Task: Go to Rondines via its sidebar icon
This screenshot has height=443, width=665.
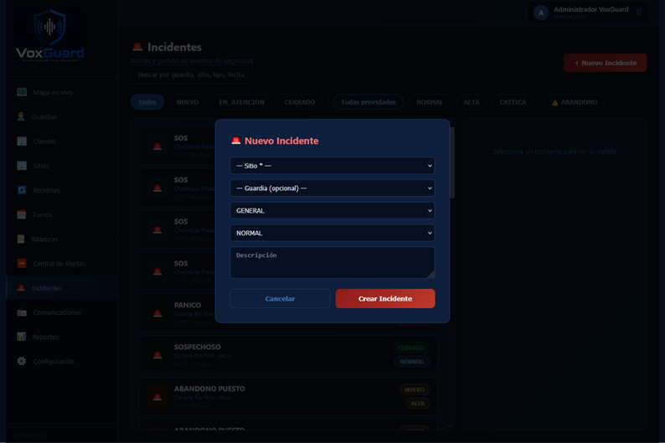Action: pos(22,190)
